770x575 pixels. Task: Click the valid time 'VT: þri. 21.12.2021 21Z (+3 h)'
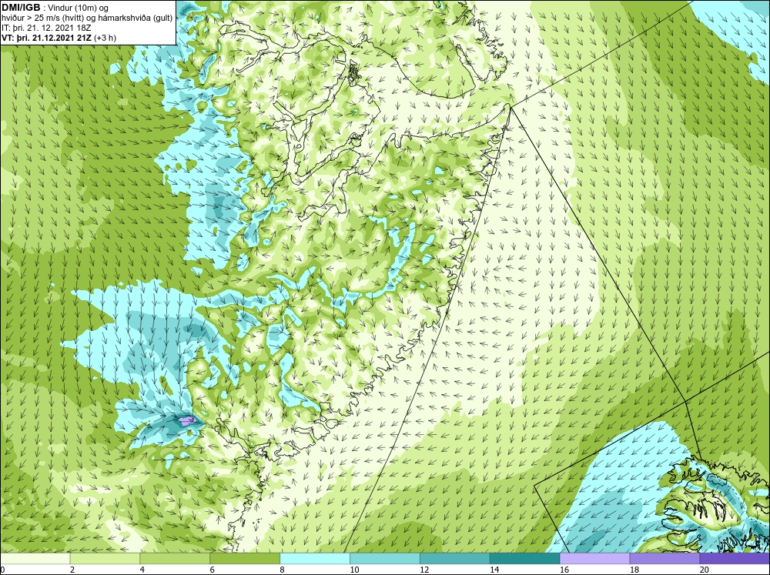(59, 38)
